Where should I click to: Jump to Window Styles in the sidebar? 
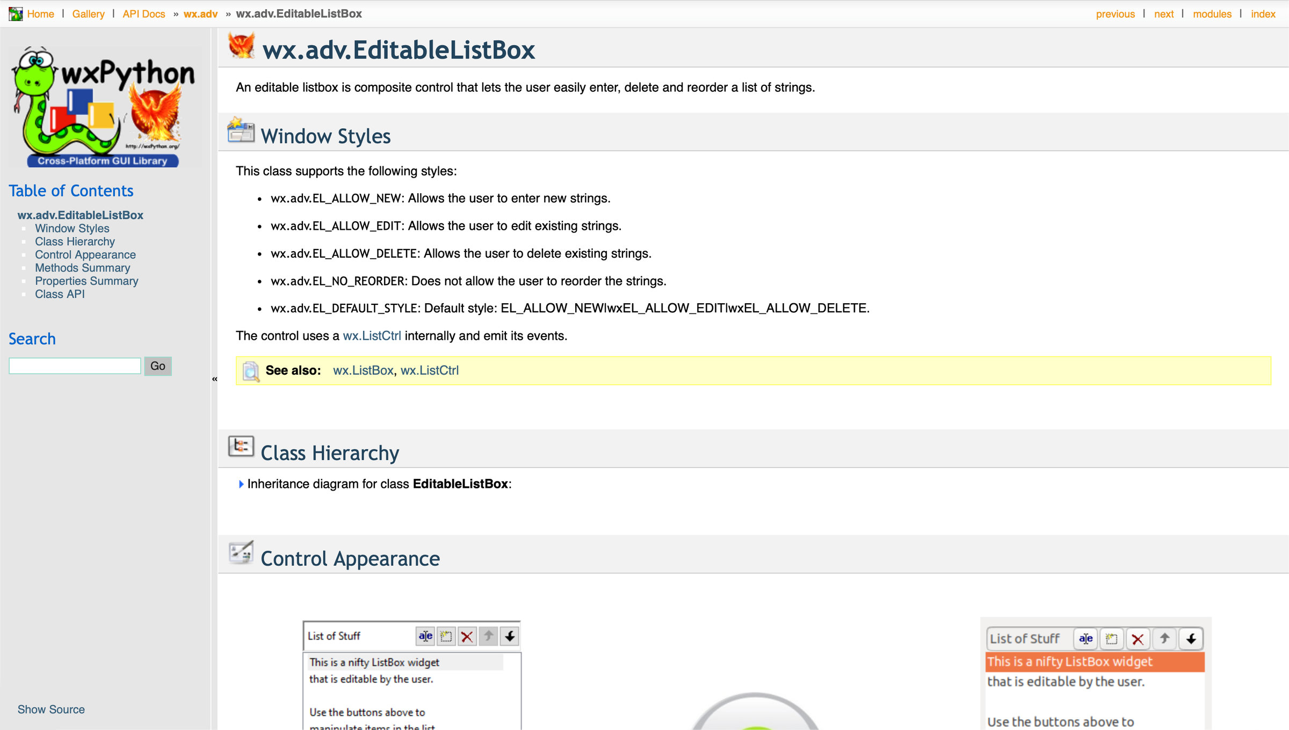(x=72, y=229)
